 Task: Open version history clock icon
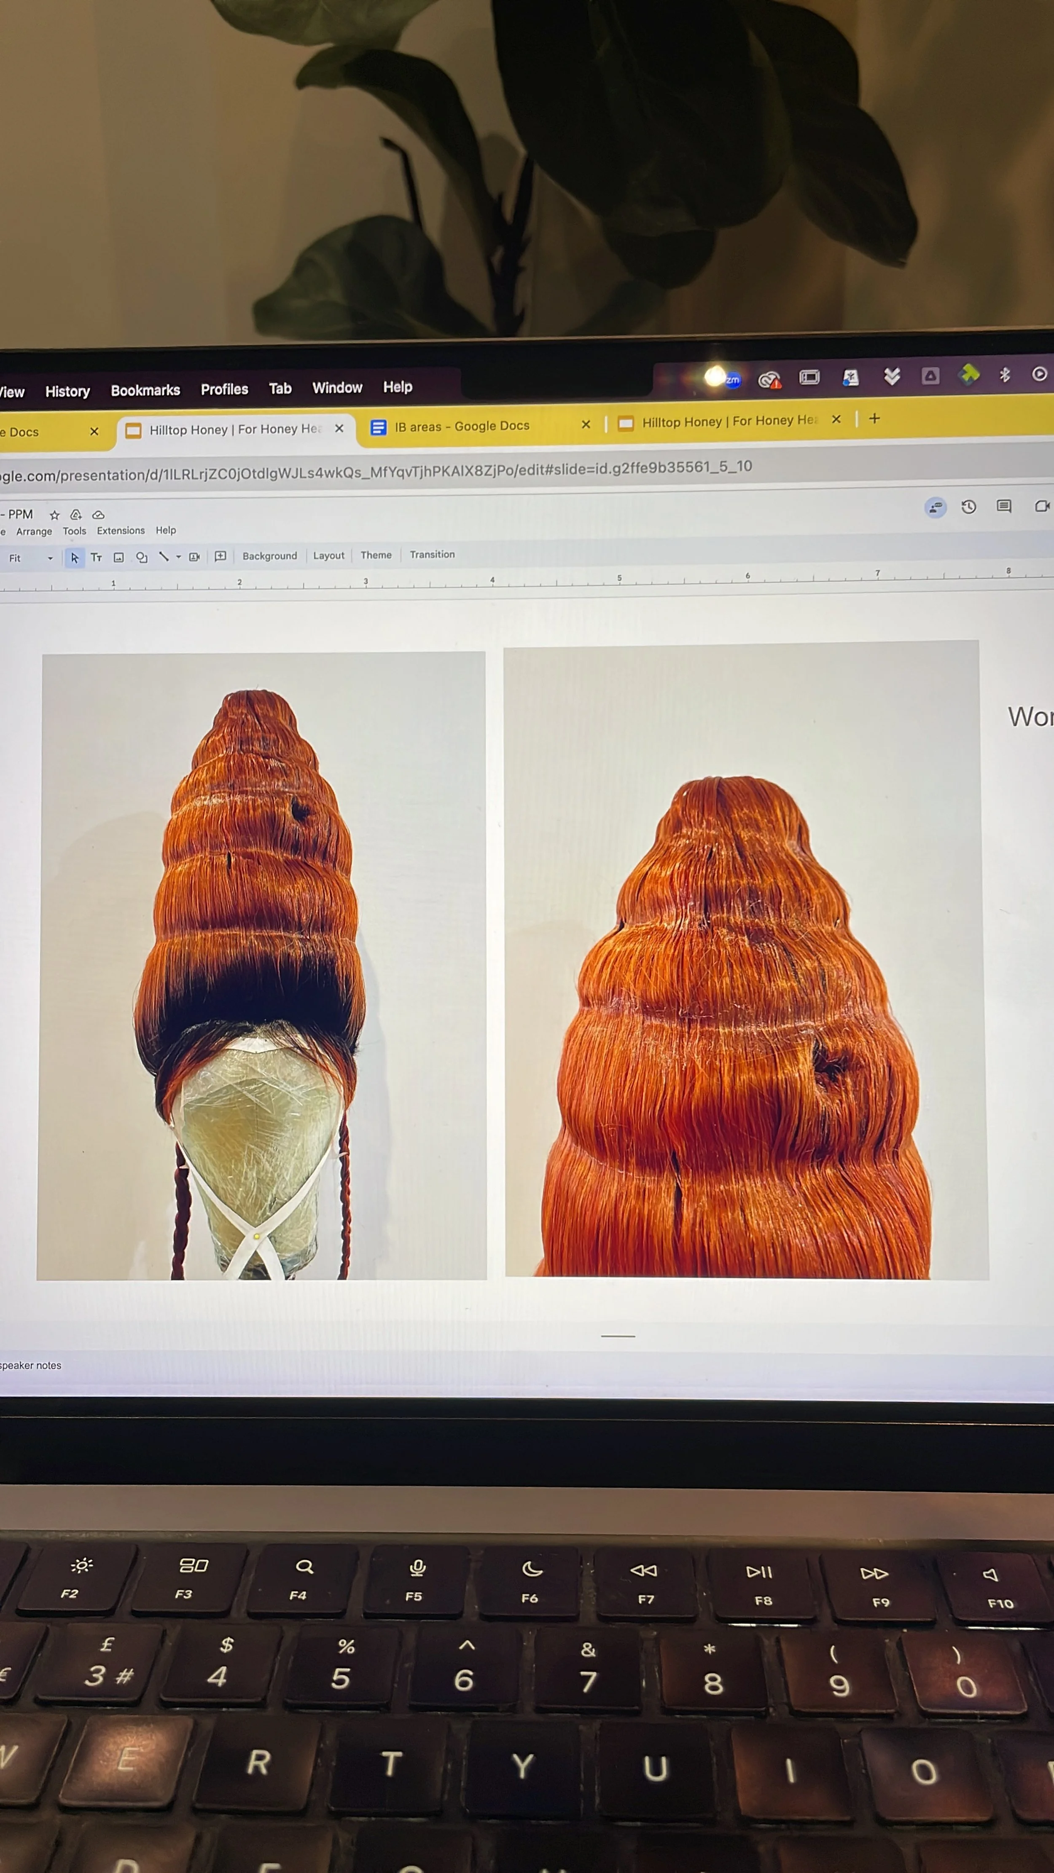coord(968,507)
